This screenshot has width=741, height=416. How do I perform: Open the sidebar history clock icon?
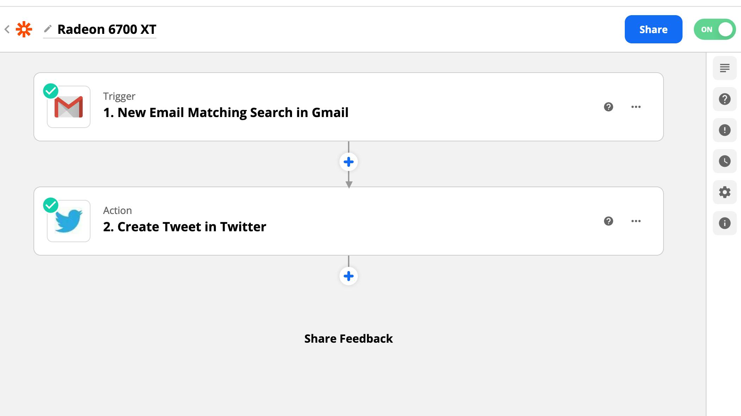[x=724, y=161]
